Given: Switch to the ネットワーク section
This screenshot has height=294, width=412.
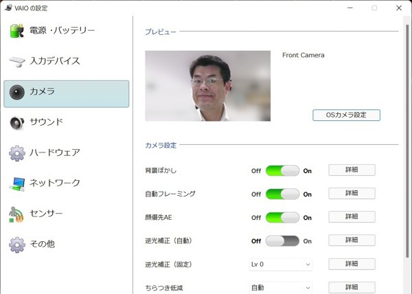Looking at the screenshot, I should click(x=67, y=183).
